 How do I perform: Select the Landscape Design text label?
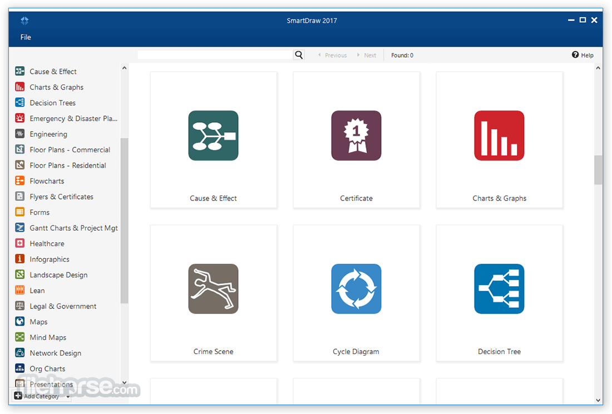(58, 275)
